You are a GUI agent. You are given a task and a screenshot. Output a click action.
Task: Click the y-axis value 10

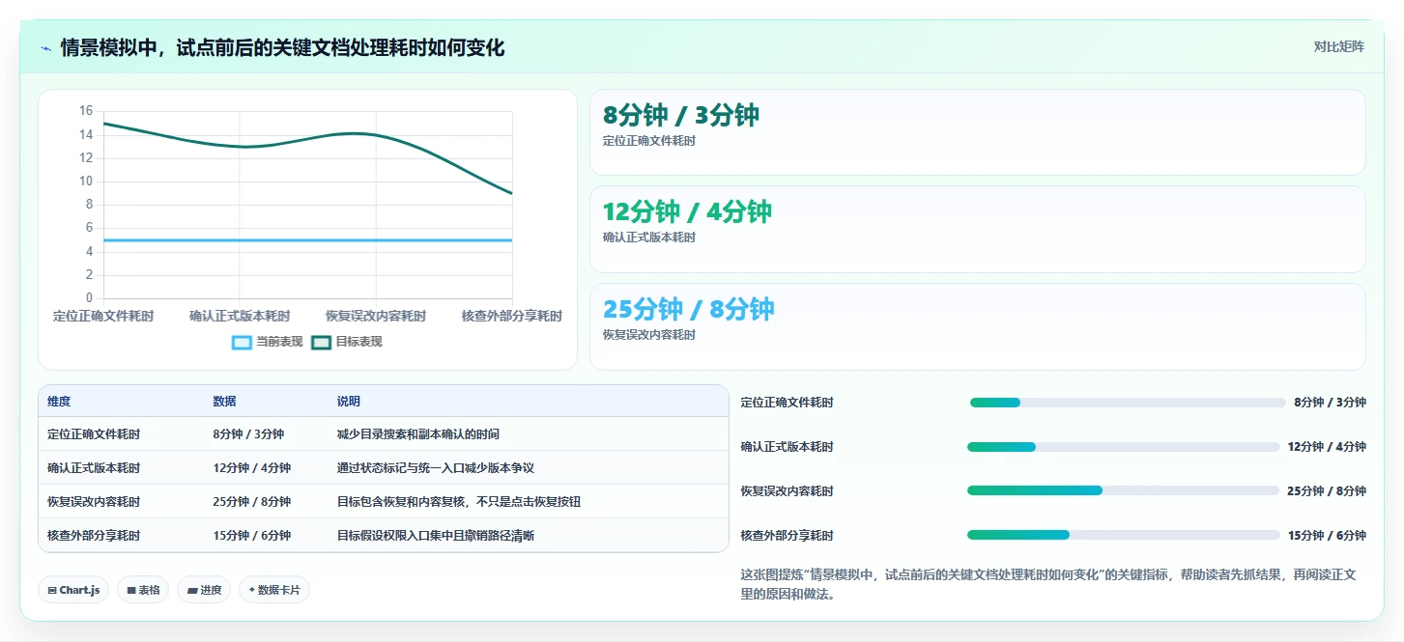pyautogui.click(x=86, y=181)
